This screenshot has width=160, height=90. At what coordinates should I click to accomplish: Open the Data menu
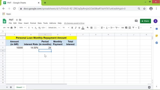tap(39, 23)
